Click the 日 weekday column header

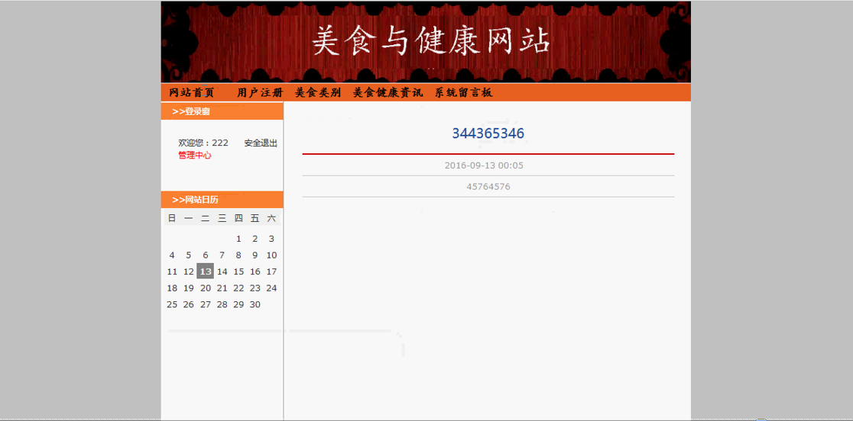(x=172, y=218)
